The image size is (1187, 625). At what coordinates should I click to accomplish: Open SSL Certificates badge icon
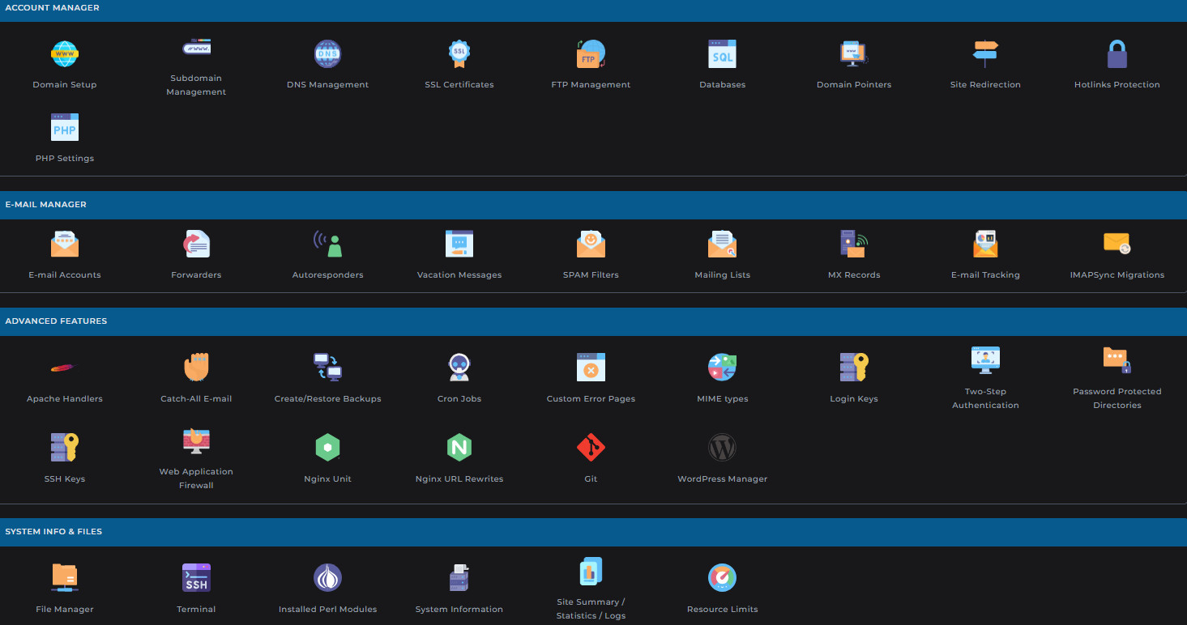459,54
